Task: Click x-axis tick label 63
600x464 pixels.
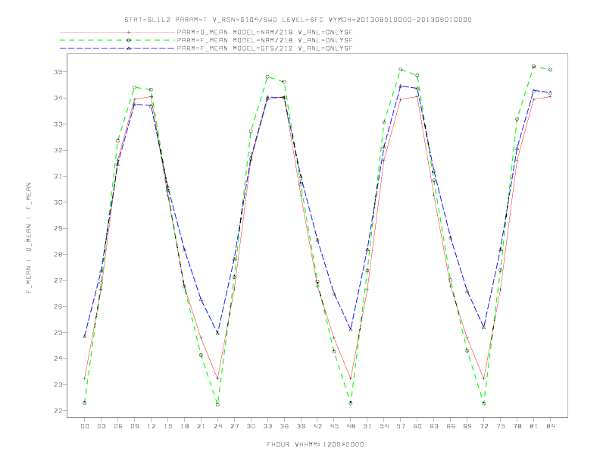Action: pos(434,426)
